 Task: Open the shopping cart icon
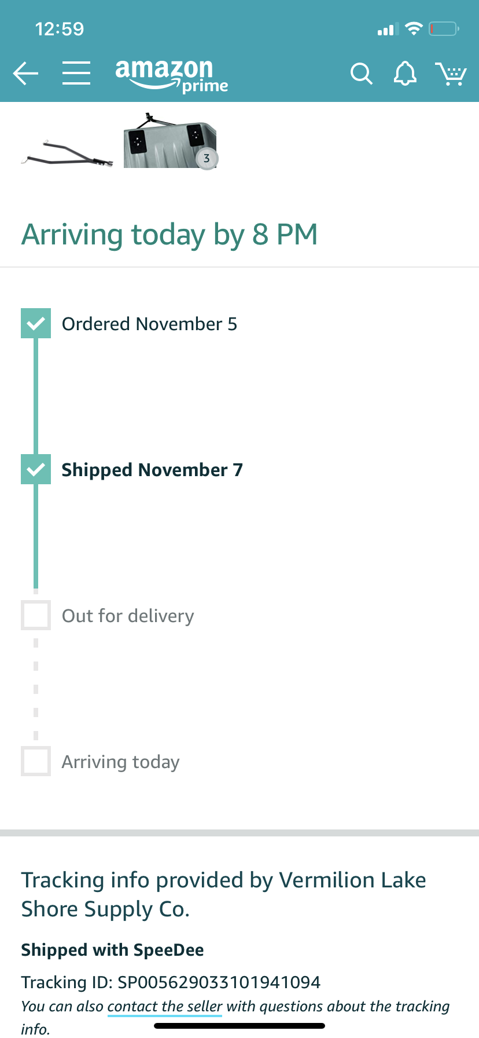coord(451,74)
